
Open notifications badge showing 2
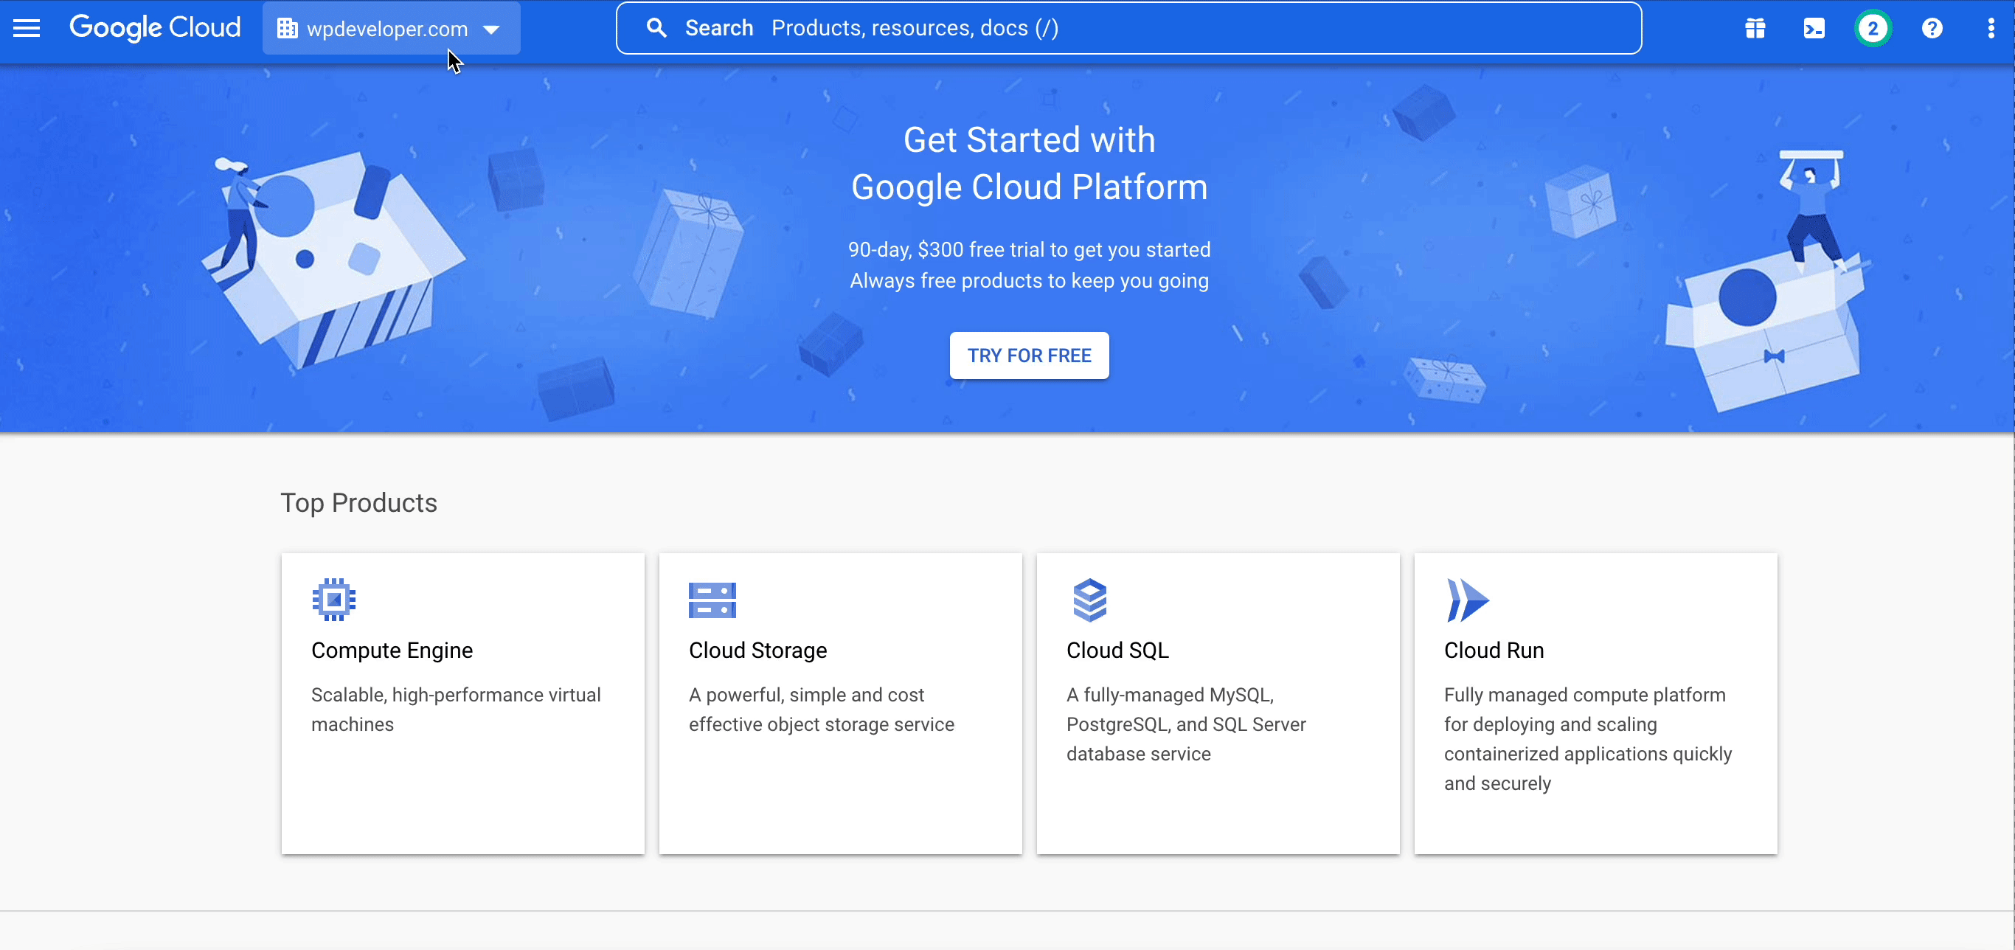[x=1873, y=29]
